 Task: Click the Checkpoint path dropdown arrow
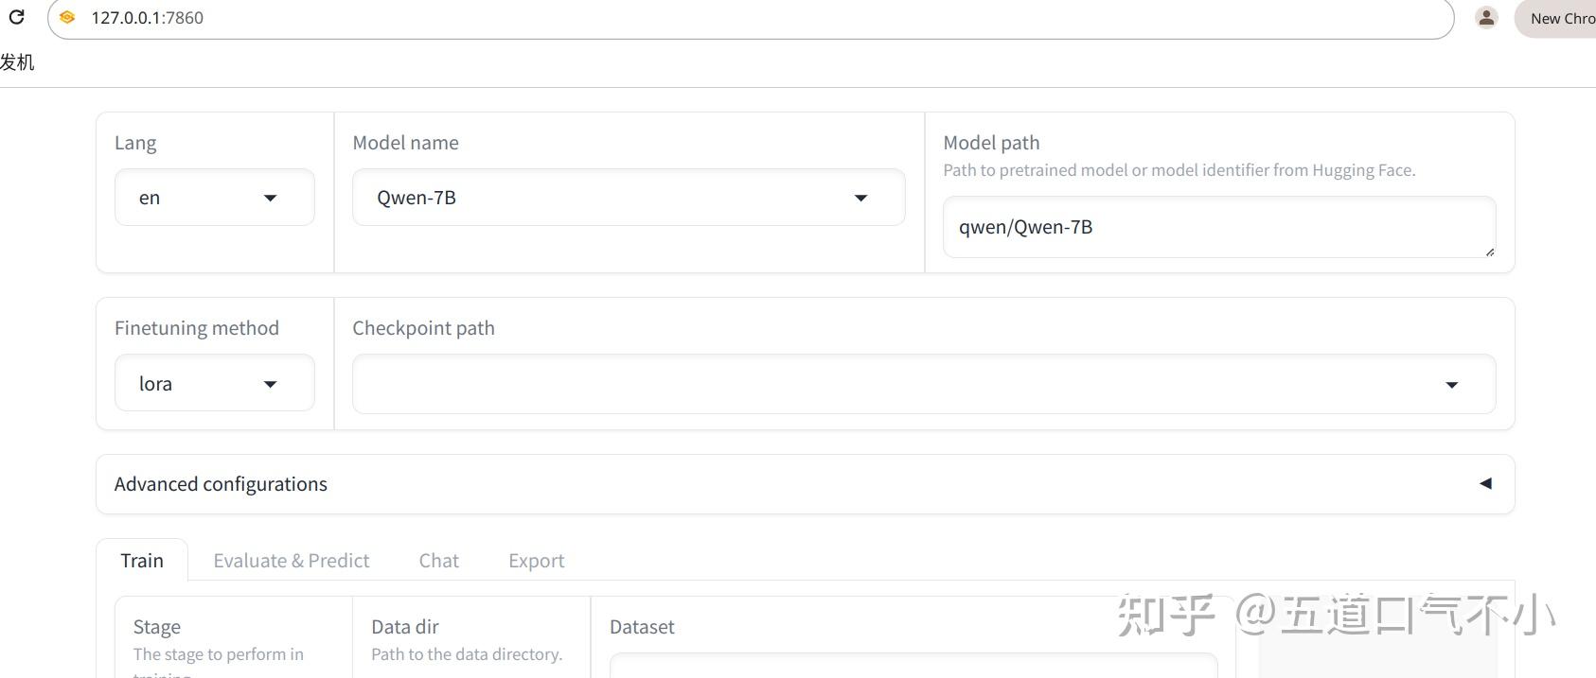[x=1452, y=385]
